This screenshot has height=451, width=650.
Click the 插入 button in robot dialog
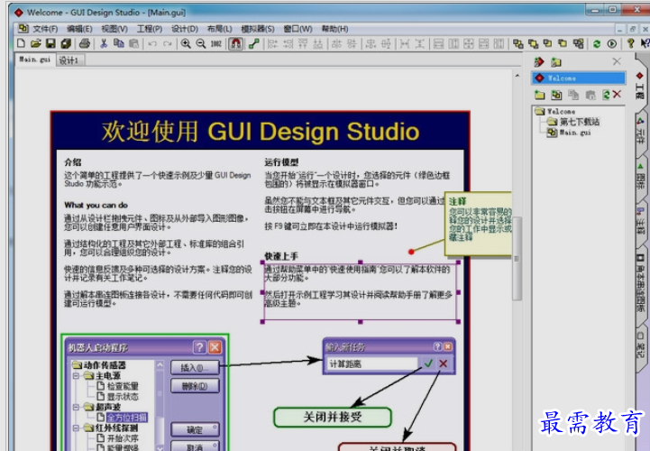tap(195, 368)
